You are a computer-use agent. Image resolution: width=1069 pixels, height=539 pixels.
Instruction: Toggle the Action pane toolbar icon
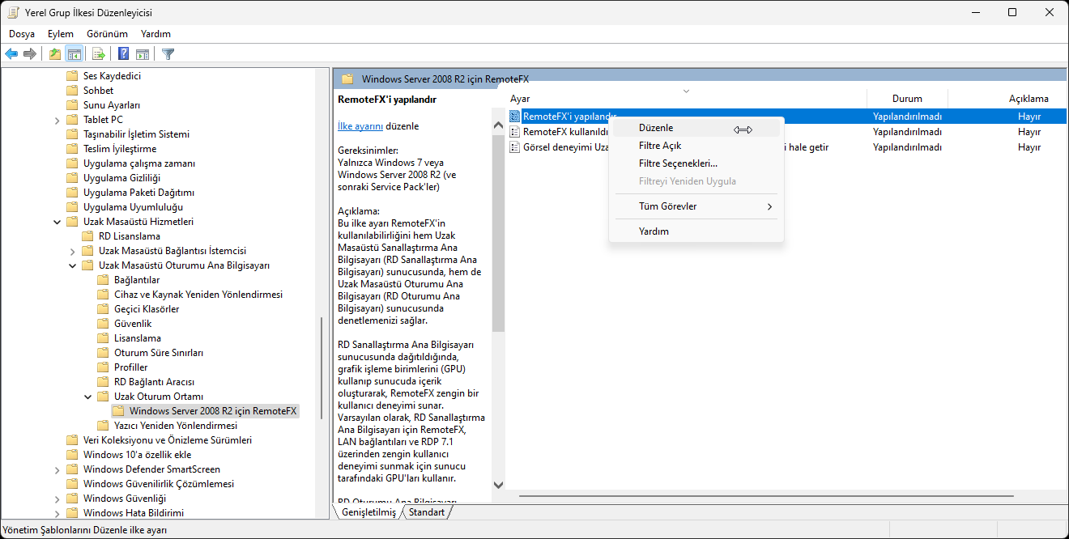click(143, 54)
